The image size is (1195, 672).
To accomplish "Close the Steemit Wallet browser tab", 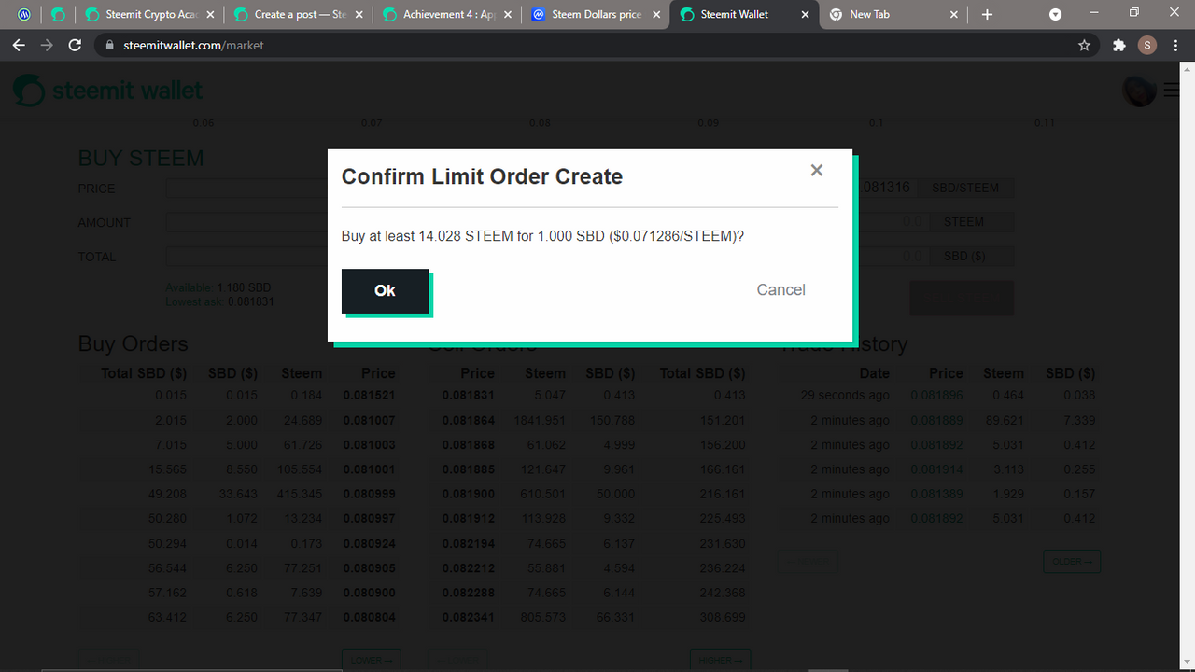I will click(805, 15).
